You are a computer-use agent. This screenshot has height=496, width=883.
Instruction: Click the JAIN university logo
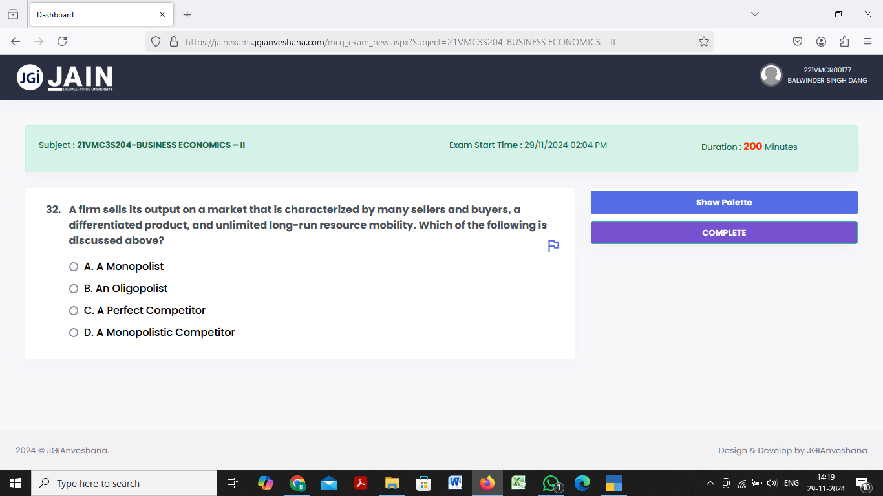pos(65,77)
